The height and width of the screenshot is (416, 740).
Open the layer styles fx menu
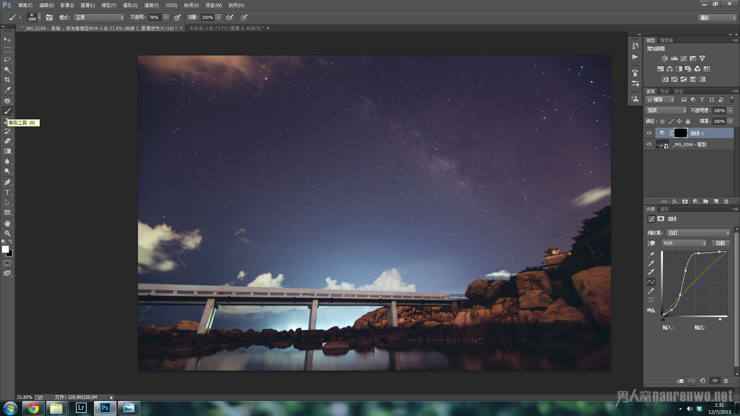coord(675,202)
